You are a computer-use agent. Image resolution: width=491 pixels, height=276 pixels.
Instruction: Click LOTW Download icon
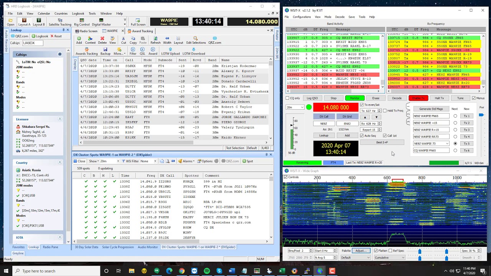194,51
